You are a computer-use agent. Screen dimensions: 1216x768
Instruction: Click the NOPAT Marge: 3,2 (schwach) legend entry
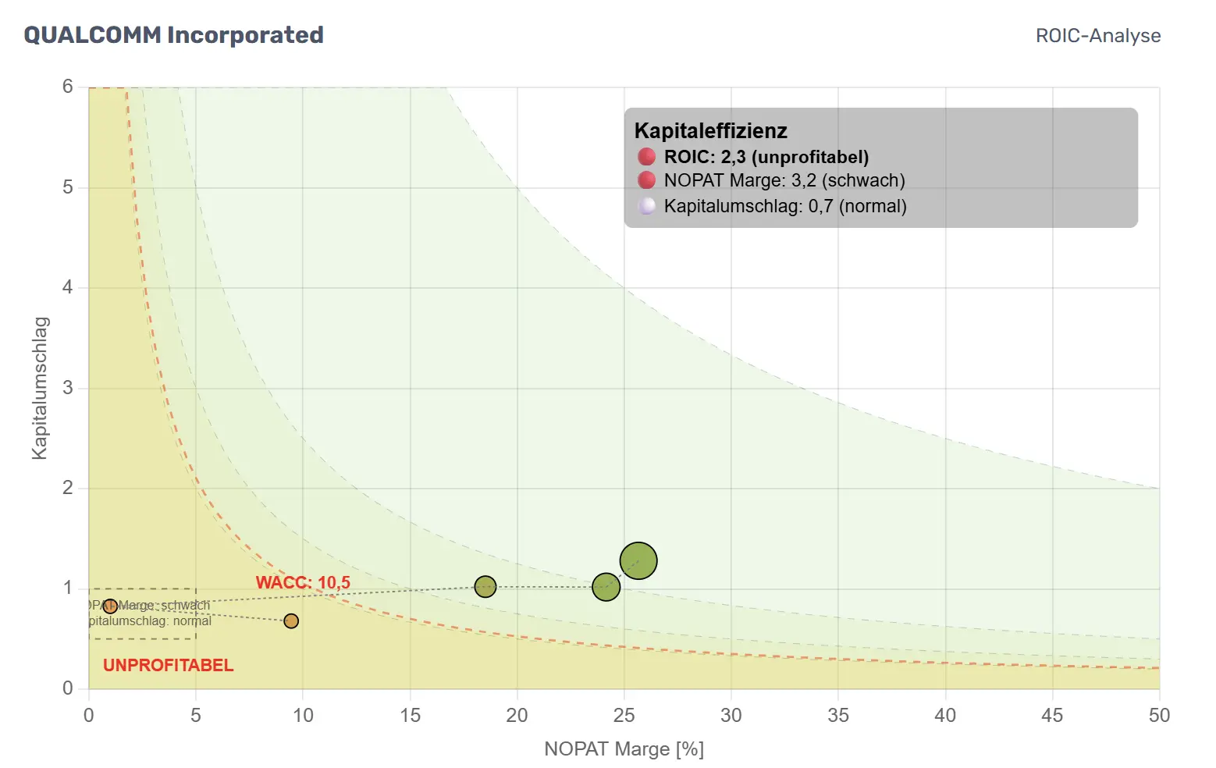784,180
